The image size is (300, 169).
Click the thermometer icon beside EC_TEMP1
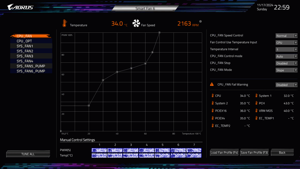click(x=256, y=118)
